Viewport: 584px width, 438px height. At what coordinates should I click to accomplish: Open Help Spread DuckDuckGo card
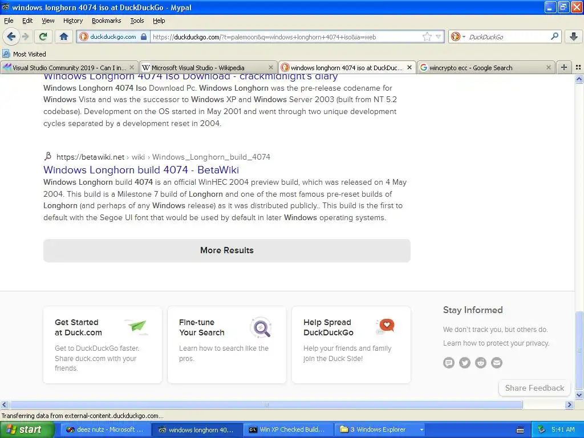pos(351,344)
